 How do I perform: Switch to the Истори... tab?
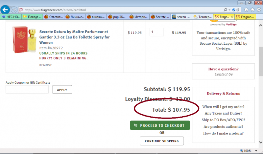[x=139, y=17]
